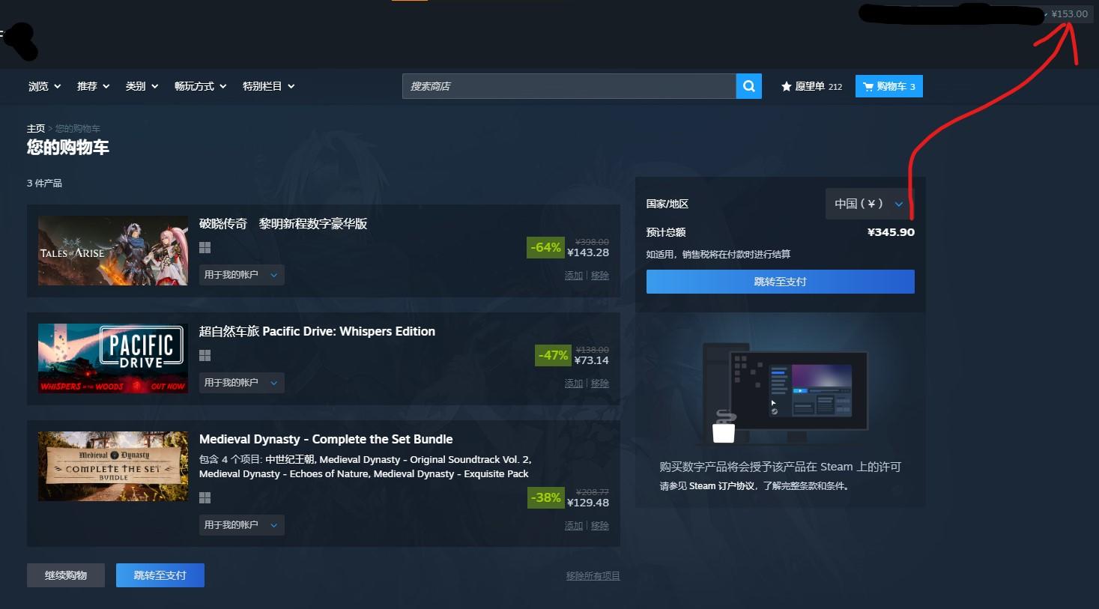The height and width of the screenshot is (609, 1099).
Task: Expand the 类别 menu
Action: point(142,86)
